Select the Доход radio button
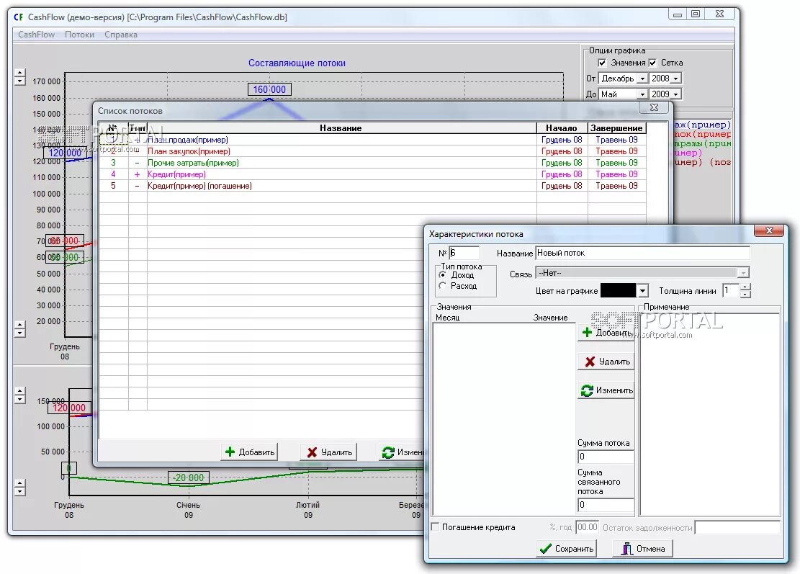Screen dimensions: 800x574 (x=442, y=274)
